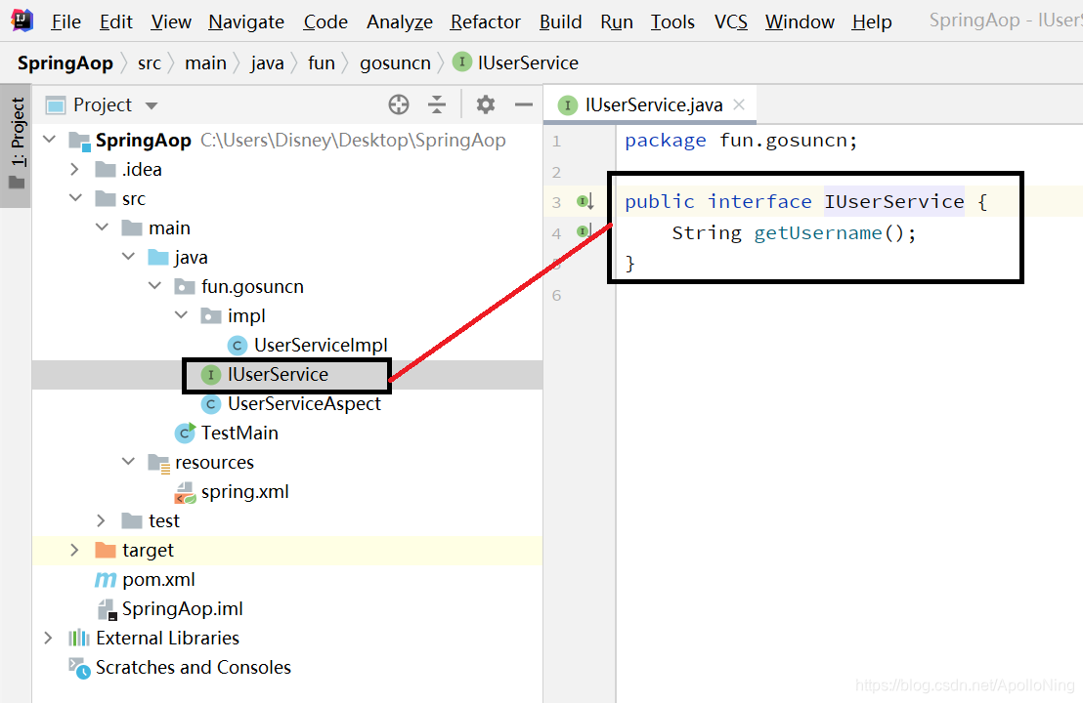
Task: Click the fun.gosuncn package icon
Action: 185,286
